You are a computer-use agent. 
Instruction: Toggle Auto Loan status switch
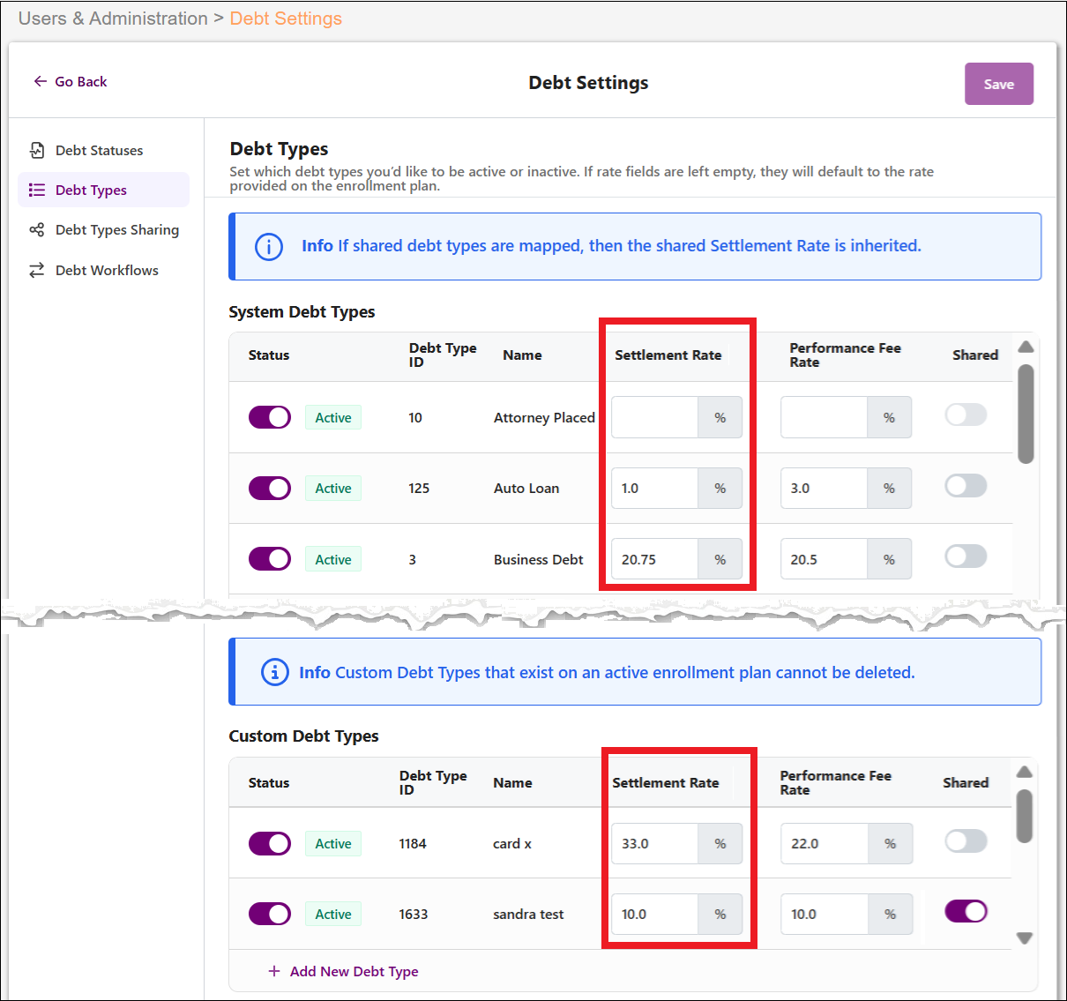point(270,488)
